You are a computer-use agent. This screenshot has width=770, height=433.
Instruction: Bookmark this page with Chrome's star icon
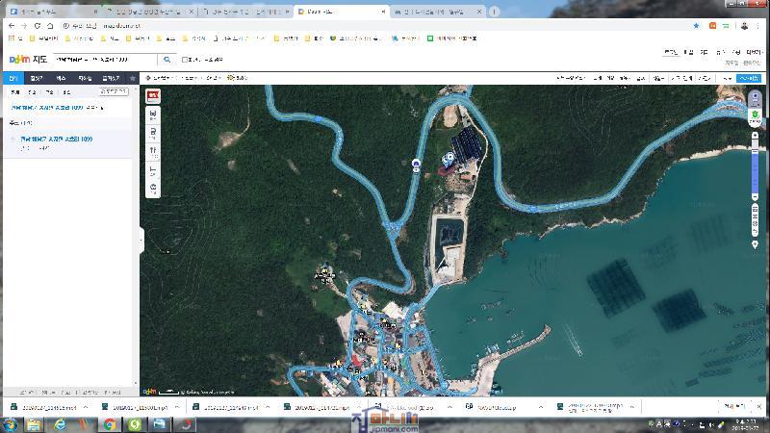click(x=696, y=25)
